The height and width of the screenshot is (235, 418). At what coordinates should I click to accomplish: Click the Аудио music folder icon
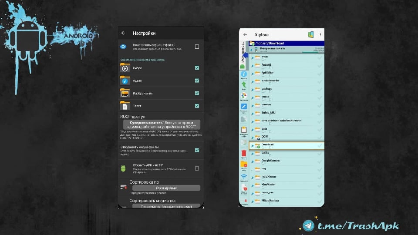point(125,81)
